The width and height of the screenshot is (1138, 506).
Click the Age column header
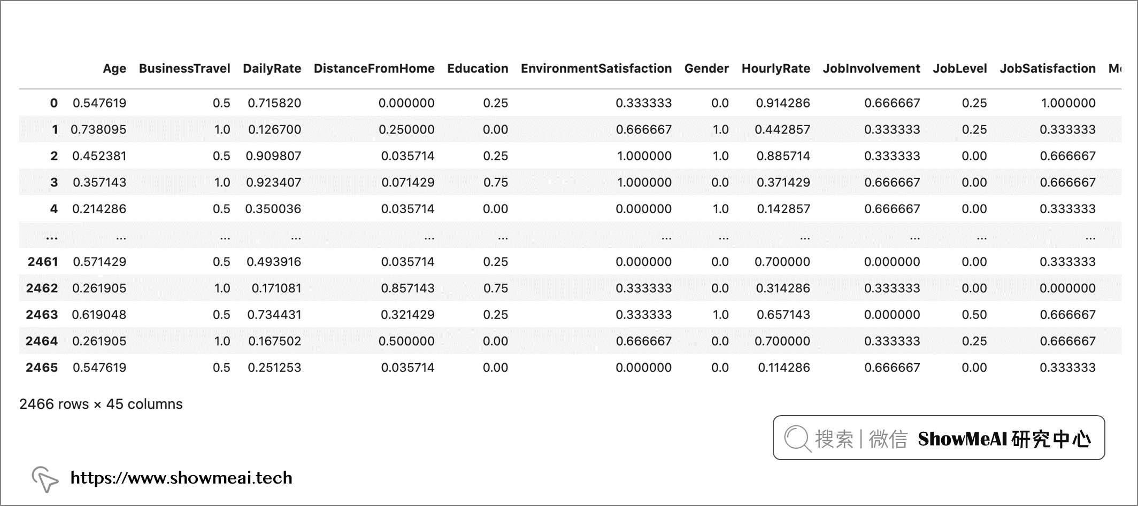114,68
